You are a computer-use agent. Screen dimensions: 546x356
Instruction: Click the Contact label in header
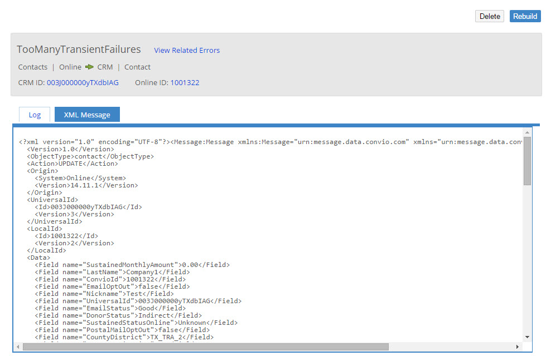pyautogui.click(x=138, y=67)
